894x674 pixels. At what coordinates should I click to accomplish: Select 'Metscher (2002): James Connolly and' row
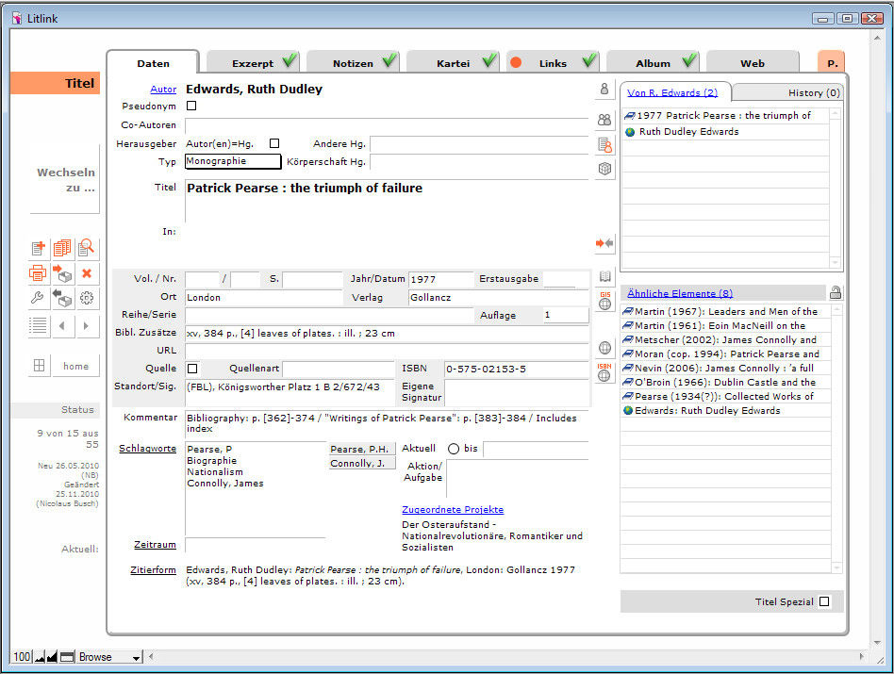(725, 339)
